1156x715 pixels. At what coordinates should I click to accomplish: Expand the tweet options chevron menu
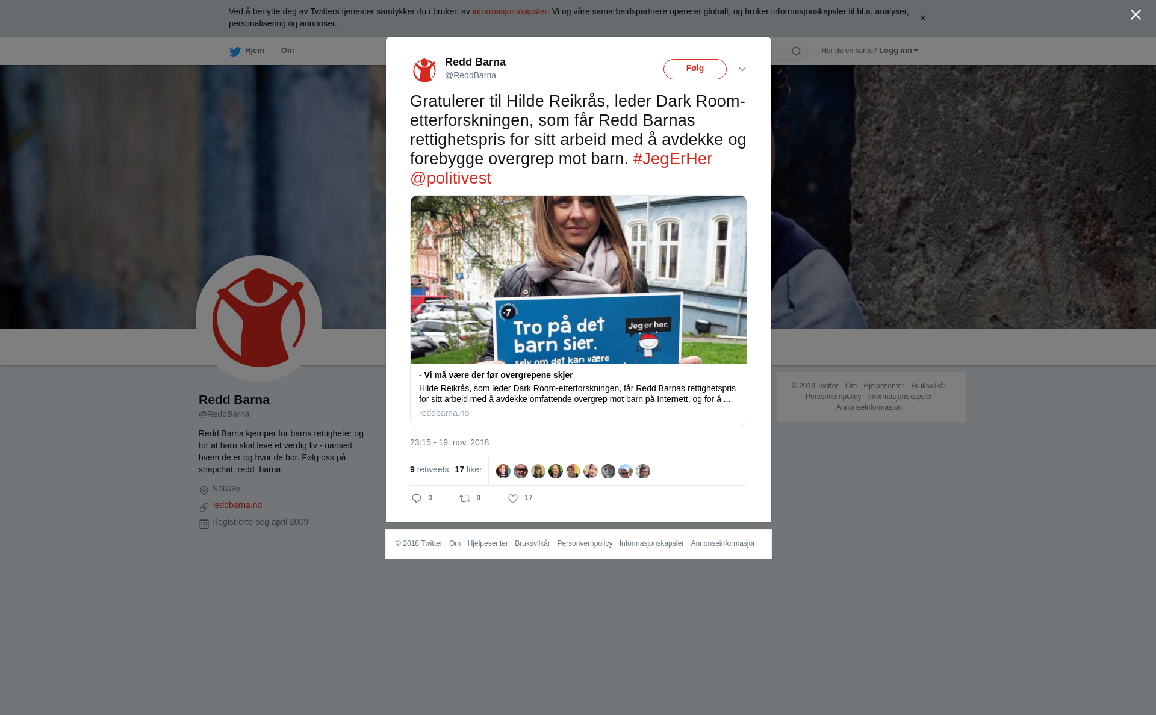point(742,69)
